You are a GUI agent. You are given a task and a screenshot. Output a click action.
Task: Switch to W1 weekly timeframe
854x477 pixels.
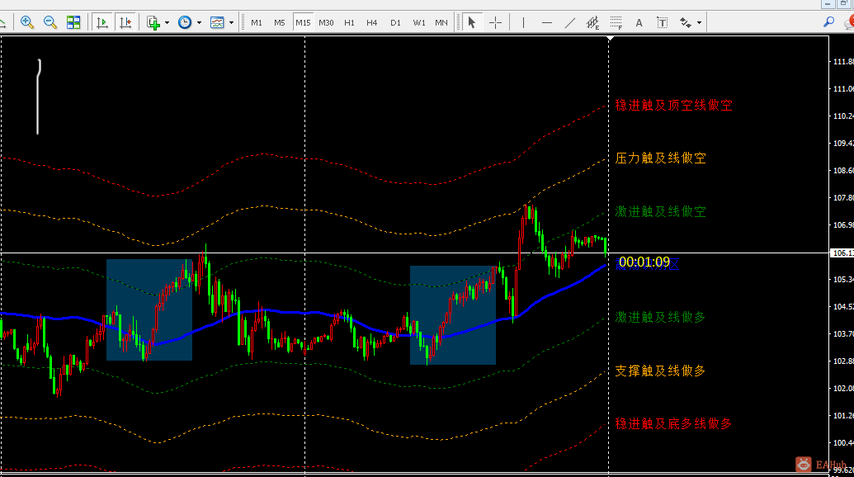coord(419,22)
